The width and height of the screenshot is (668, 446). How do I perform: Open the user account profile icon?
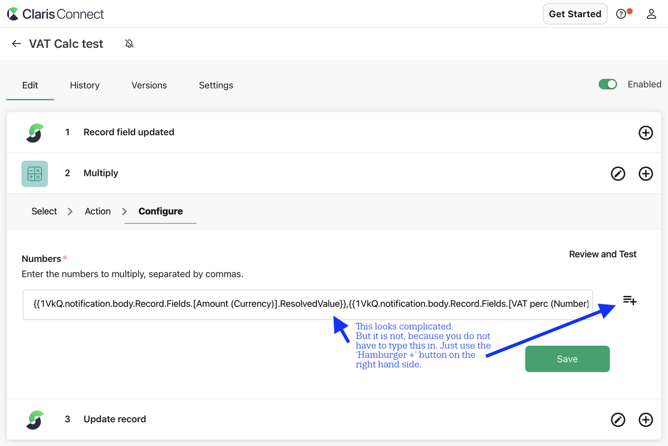(651, 14)
